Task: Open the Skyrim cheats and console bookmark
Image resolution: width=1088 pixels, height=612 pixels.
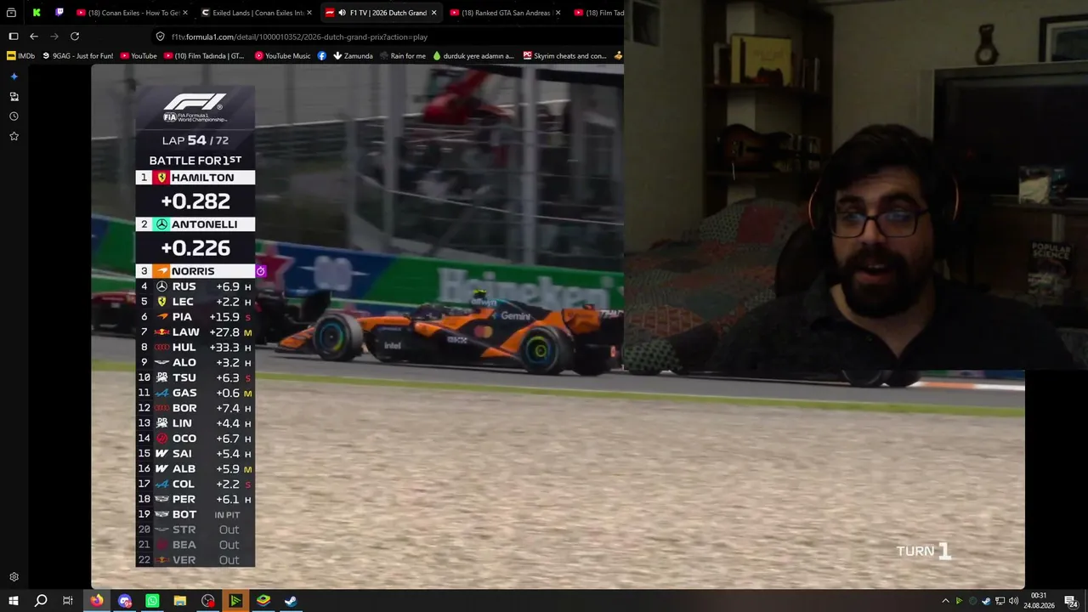Action: coord(564,56)
